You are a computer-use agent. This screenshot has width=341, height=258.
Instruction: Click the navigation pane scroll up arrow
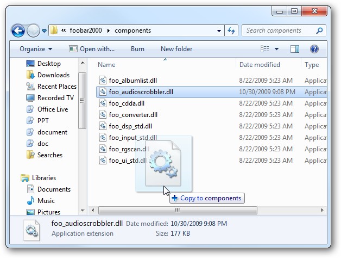coord(83,63)
